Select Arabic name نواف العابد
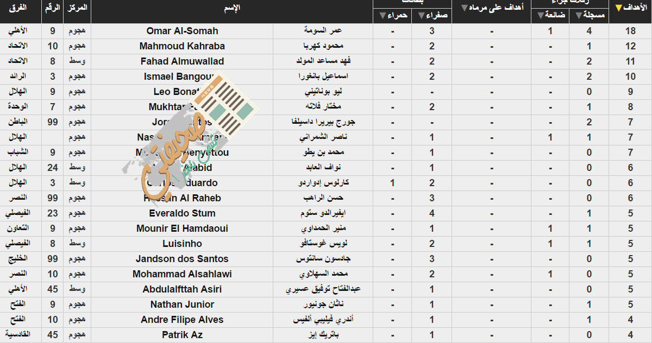Image resolution: width=652 pixels, height=343 pixels. (x=323, y=168)
